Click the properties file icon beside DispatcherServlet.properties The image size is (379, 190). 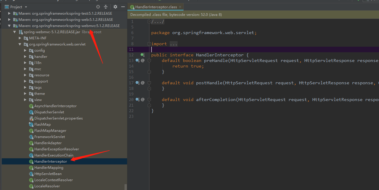(31, 118)
